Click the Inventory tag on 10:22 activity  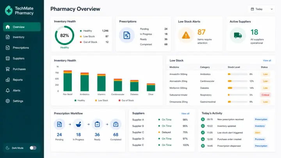[x=260, y=126]
